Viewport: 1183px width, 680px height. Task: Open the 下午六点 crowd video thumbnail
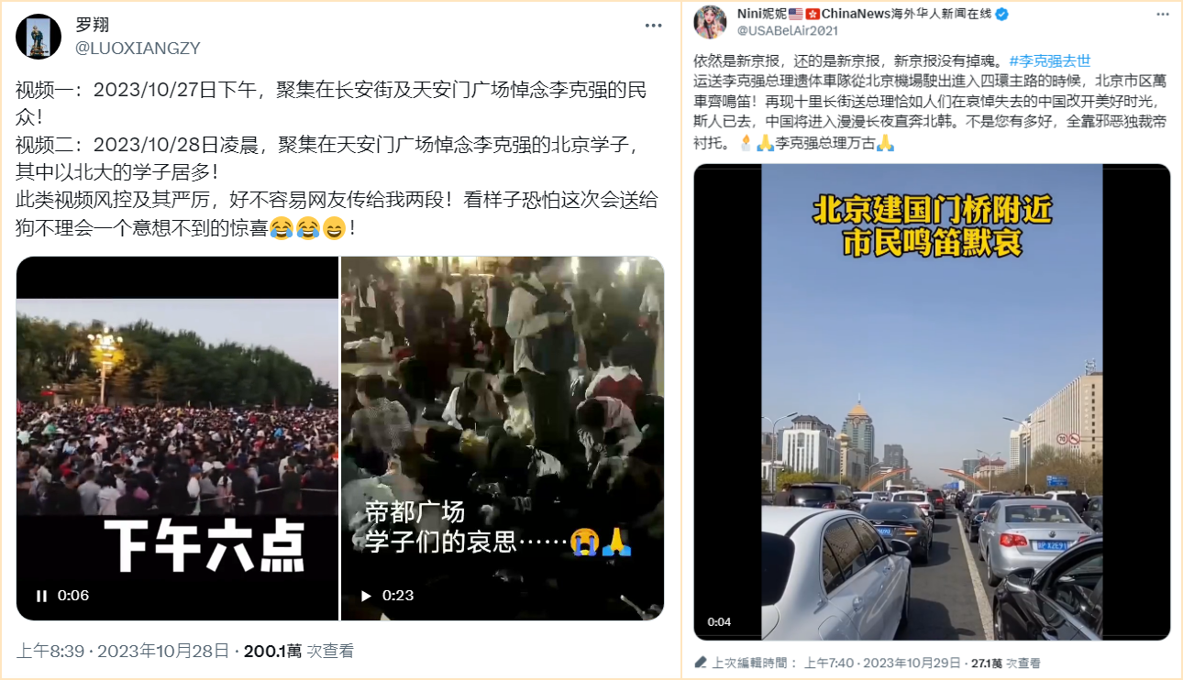pos(177,438)
